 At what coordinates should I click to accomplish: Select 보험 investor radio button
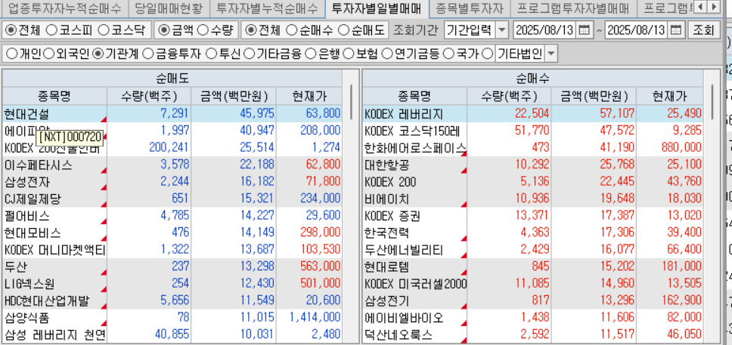[x=348, y=54]
